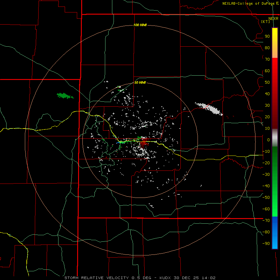Select the 100 NMI range ring label
280x280 pixels.
[140, 25]
